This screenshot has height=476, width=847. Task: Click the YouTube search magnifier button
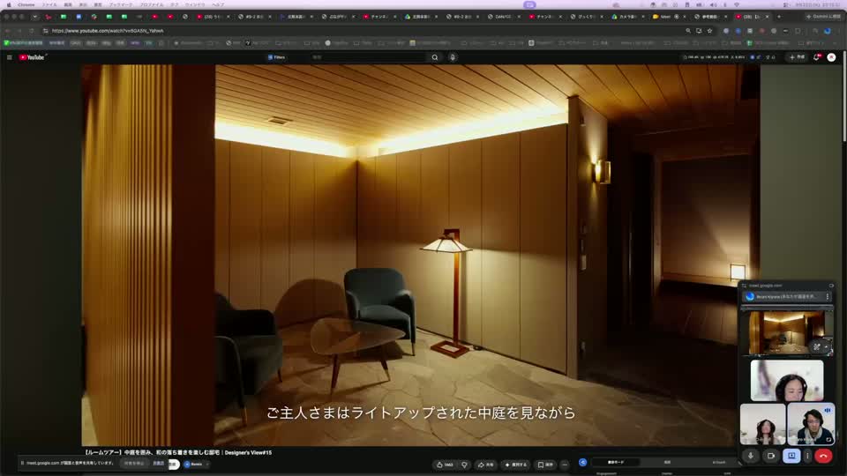pyautogui.click(x=435, y=57)
